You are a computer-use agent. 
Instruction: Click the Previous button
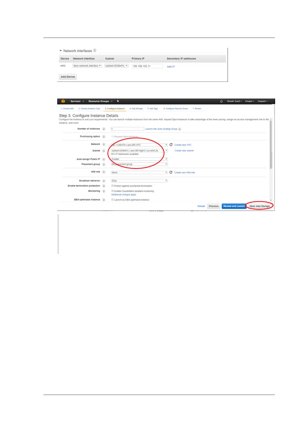click(214, 206)
